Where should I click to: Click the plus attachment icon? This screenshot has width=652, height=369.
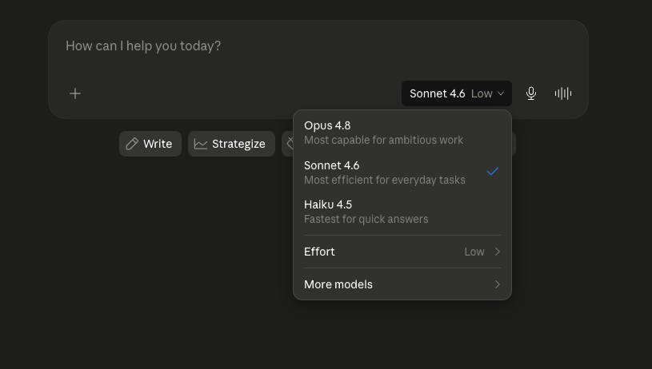point(75,93)
